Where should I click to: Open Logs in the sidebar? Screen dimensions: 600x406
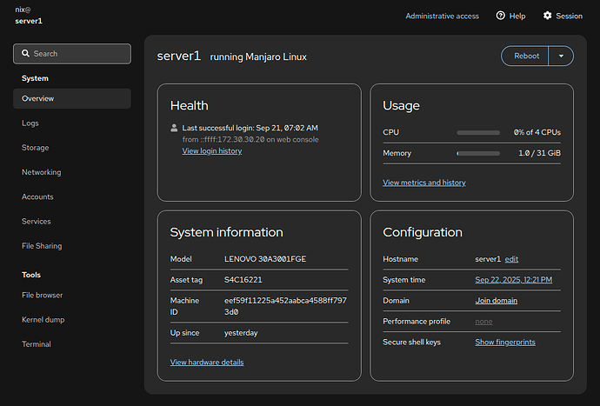pos(30,123)
